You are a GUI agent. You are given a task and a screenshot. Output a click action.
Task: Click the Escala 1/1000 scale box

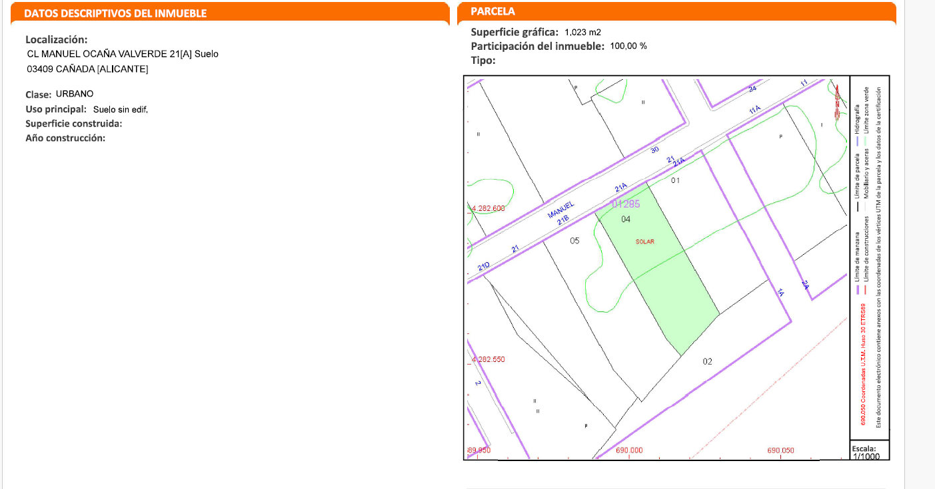870,452
